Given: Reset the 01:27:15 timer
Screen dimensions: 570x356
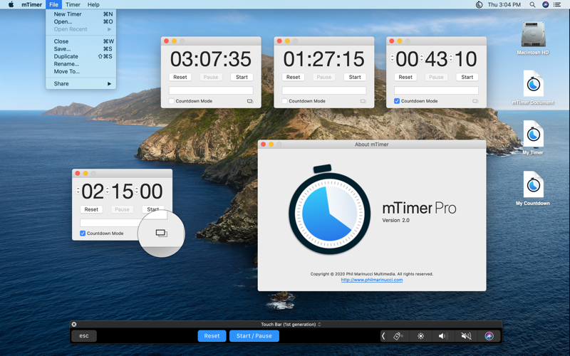Looking at the screenshot, I should 293,77.
